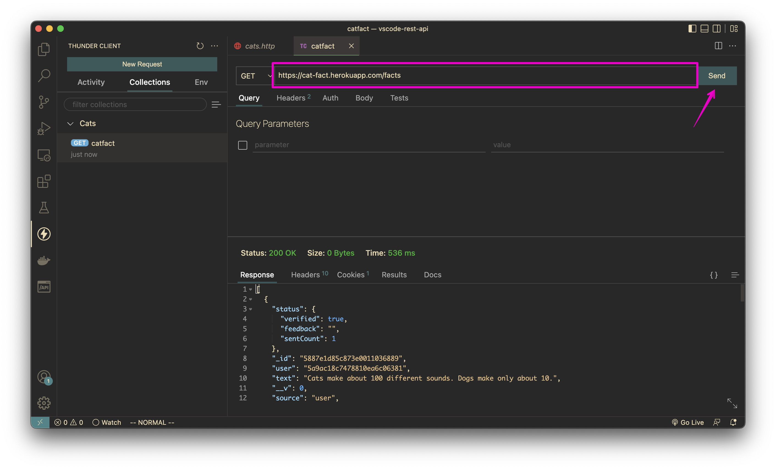
Task: Open the Body tab
Action: click(364, 98)
